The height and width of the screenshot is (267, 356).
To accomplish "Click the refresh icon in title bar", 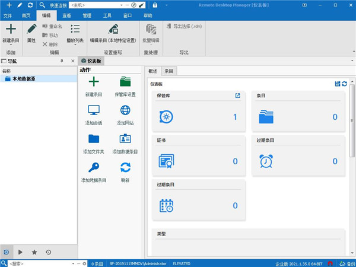I will pyautogui.click(x=30, y=5).
